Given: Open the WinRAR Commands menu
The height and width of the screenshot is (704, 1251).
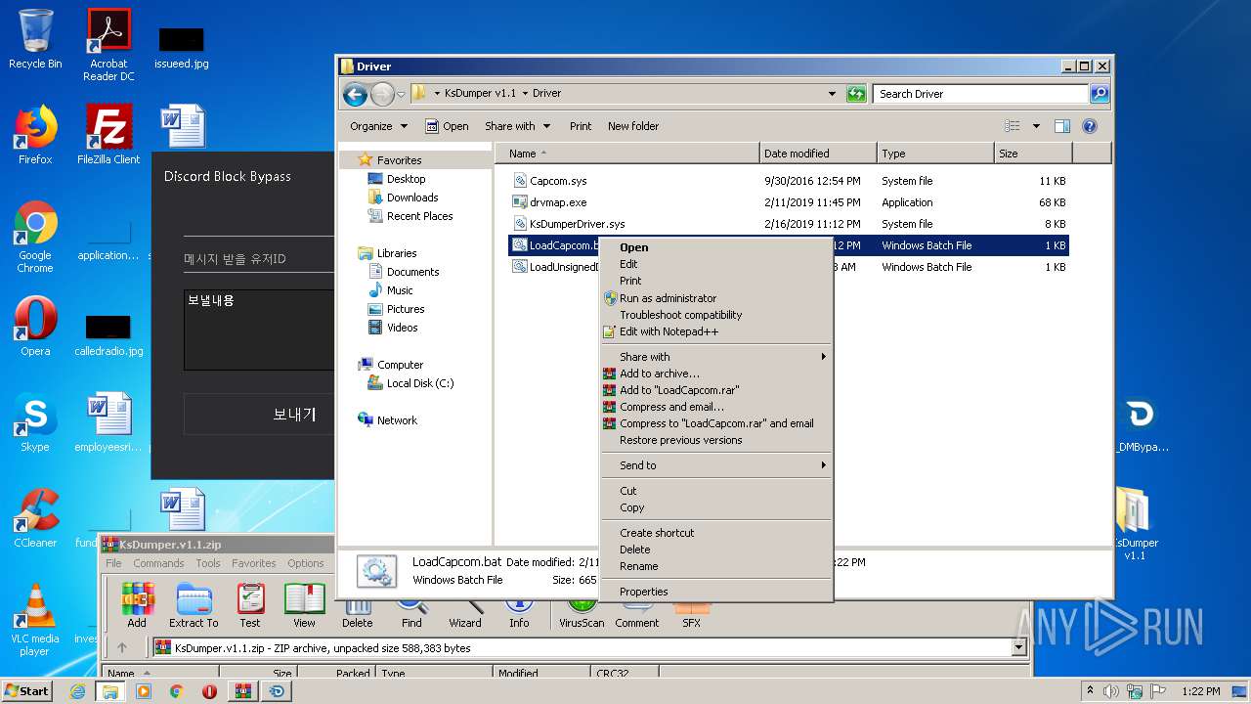Looking at the screenshot, I should click(158, 563).
